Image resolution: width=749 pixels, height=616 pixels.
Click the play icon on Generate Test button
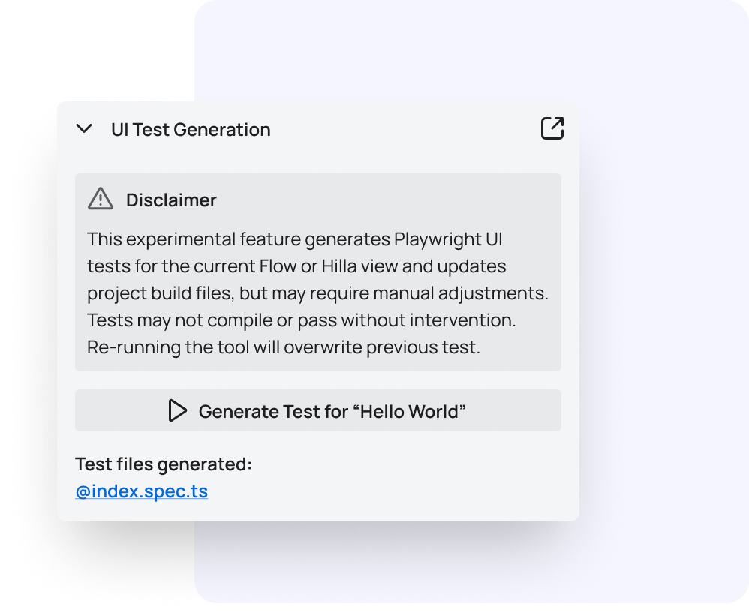(178, 411)
